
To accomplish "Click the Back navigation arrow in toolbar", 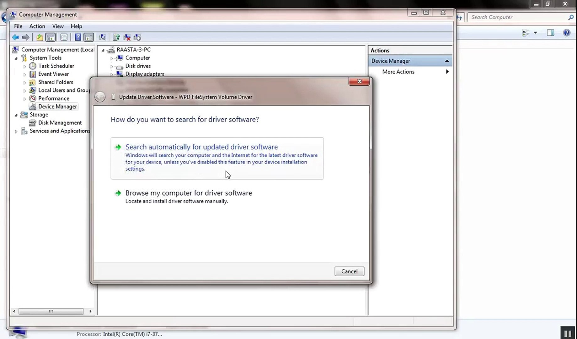I will point(15,37).
